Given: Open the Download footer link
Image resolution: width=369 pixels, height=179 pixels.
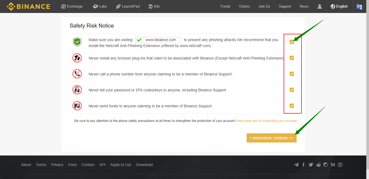Looking at the screenshot, I should tap(144, 165).
